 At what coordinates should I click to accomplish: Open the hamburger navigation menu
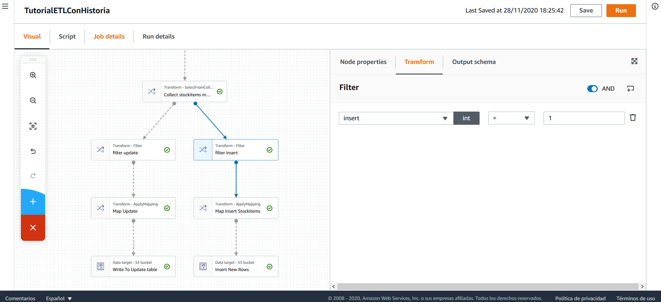(5, 6)
